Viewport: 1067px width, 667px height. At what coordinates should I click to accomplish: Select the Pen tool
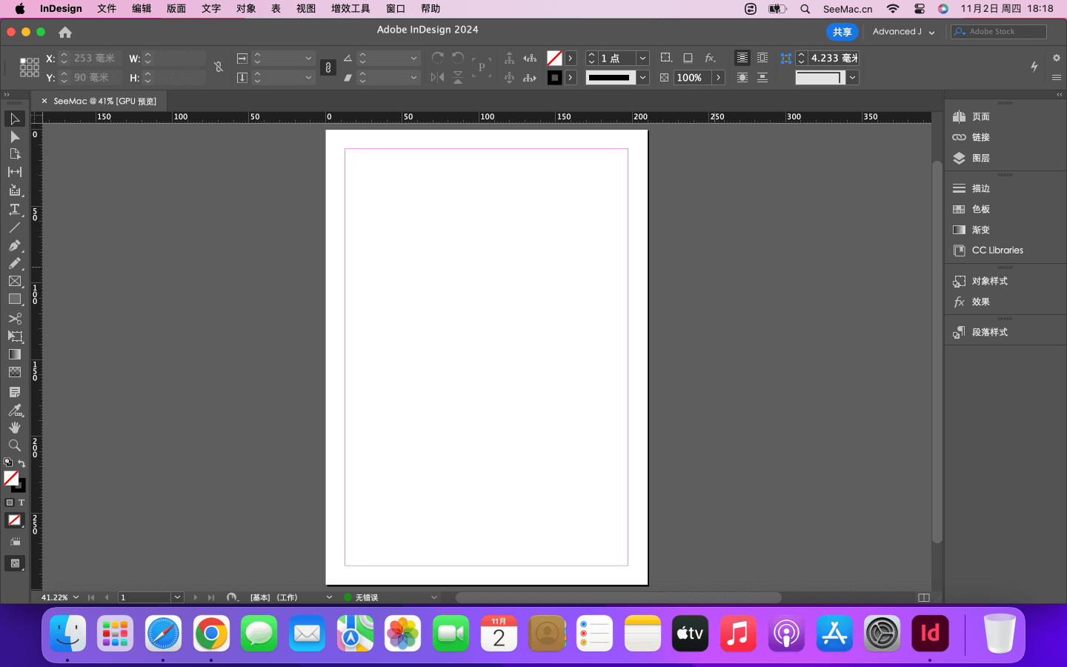point(14,245)
